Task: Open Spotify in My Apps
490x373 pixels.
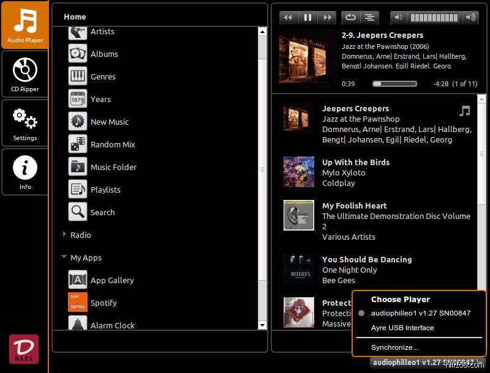Action: point(103,303)
